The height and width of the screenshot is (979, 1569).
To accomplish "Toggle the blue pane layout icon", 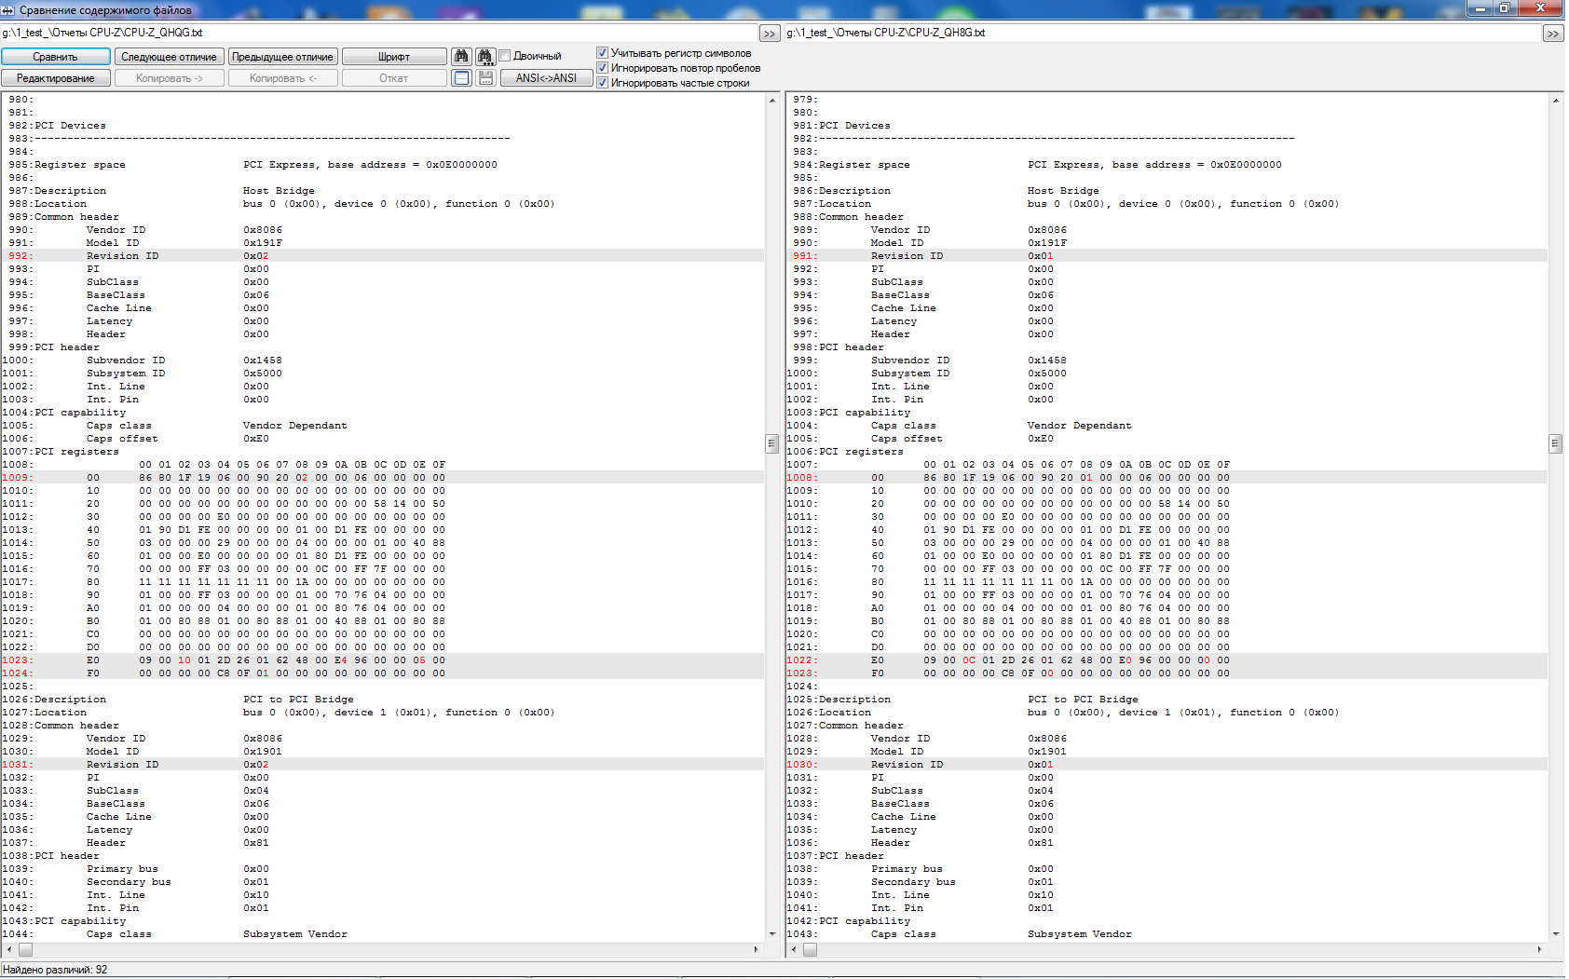I will 461,78.
